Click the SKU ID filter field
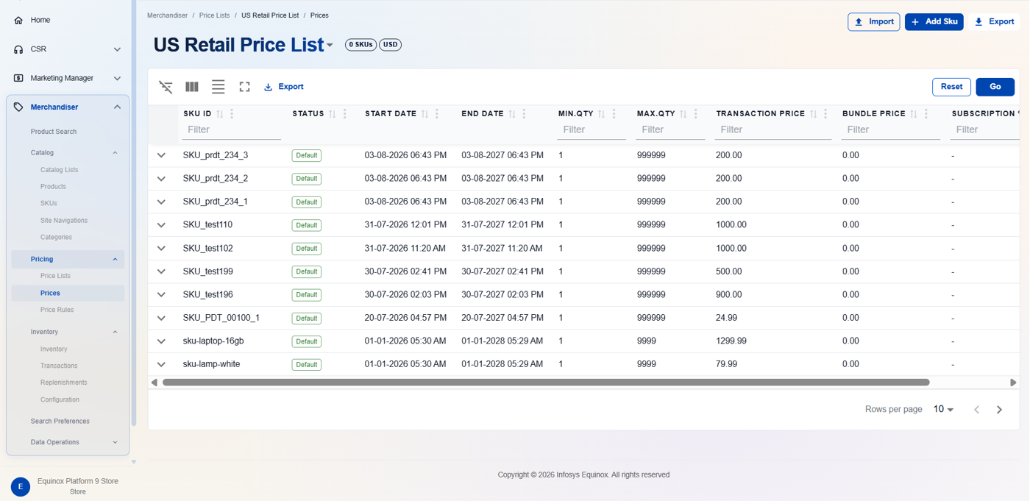 pos(232,130)
